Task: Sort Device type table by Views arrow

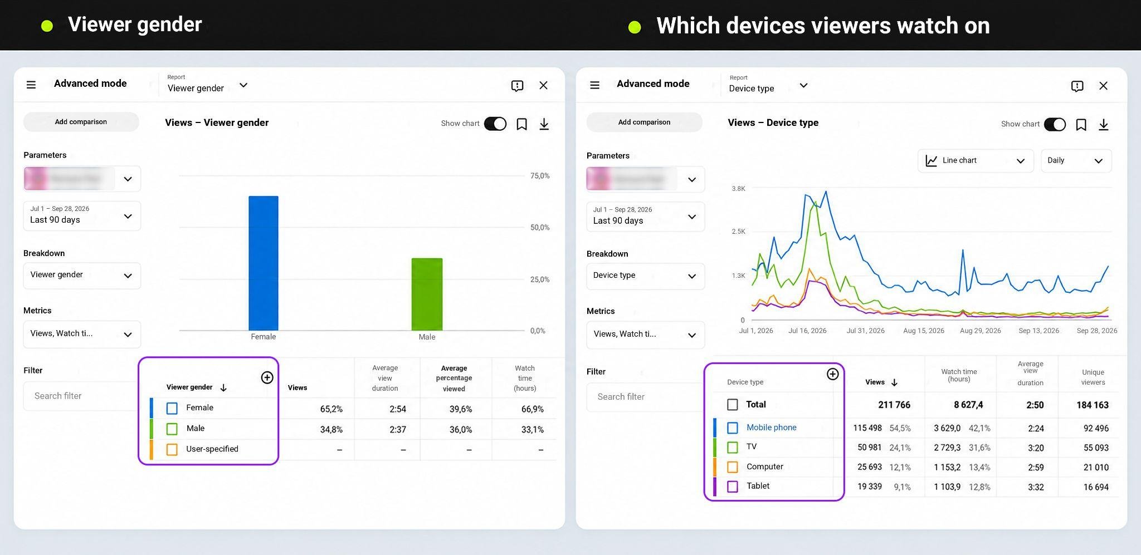Action: point(894,382)
